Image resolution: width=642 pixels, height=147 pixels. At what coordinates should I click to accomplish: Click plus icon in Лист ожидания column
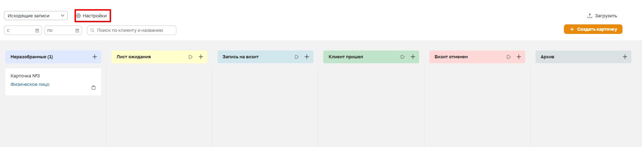coord(201,57)
